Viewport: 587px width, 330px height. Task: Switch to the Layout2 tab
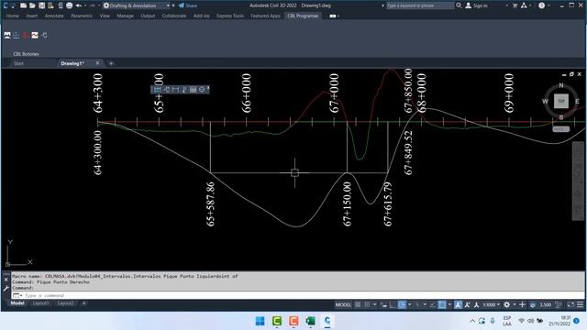coord(65,303)
